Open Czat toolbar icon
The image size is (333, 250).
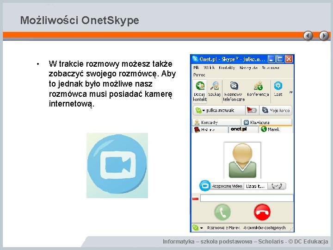click(x=278, y=89)
